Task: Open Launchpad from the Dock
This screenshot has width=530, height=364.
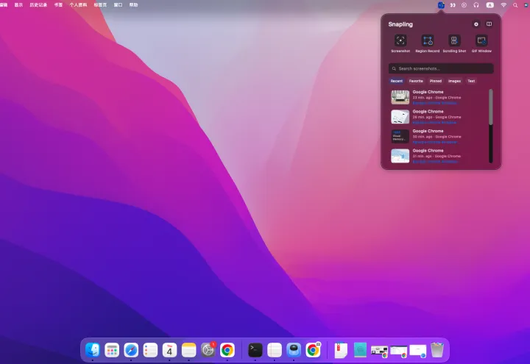Action: point(112,350)
